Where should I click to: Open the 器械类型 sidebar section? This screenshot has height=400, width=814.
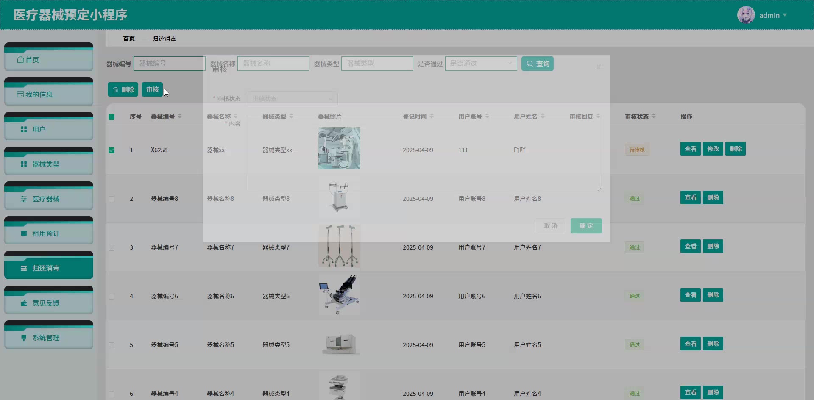pyautogui.click(x=49, y=161)
